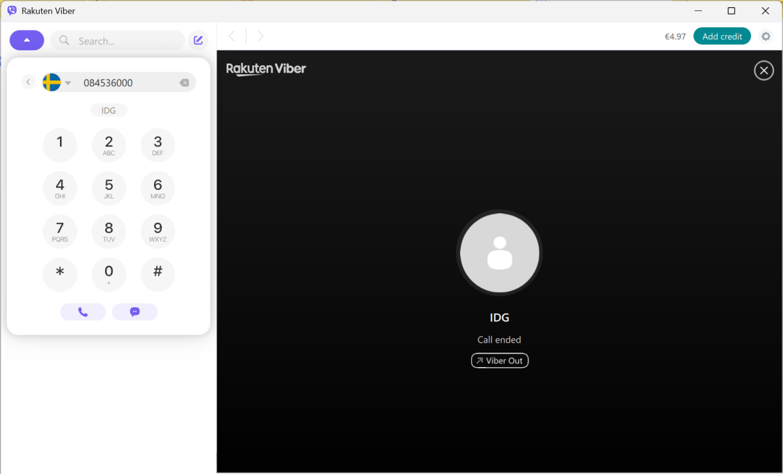Start a call with the phone icon
Image resolution: width=783 pixels, height=474 pixels.
click(x=83, y=312)
